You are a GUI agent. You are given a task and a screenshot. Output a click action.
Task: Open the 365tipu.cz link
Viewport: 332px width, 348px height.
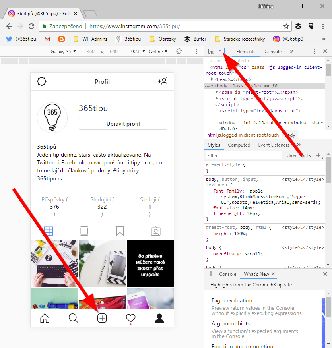(x=50, y=178)
